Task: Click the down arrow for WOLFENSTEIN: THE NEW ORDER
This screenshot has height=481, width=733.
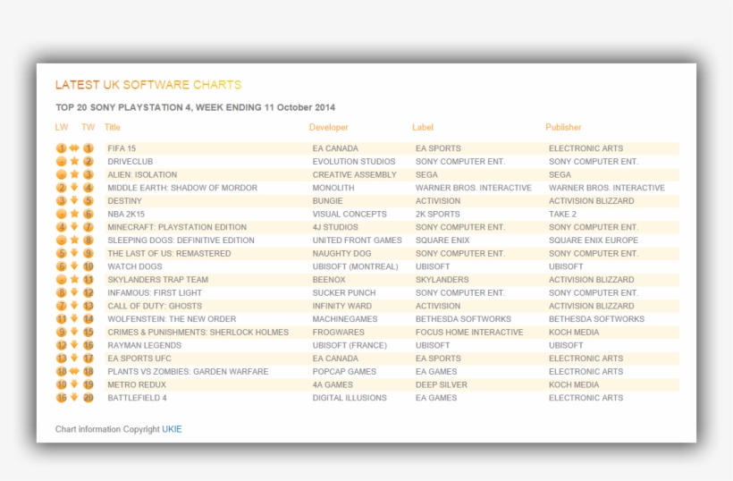Action: 74,319
